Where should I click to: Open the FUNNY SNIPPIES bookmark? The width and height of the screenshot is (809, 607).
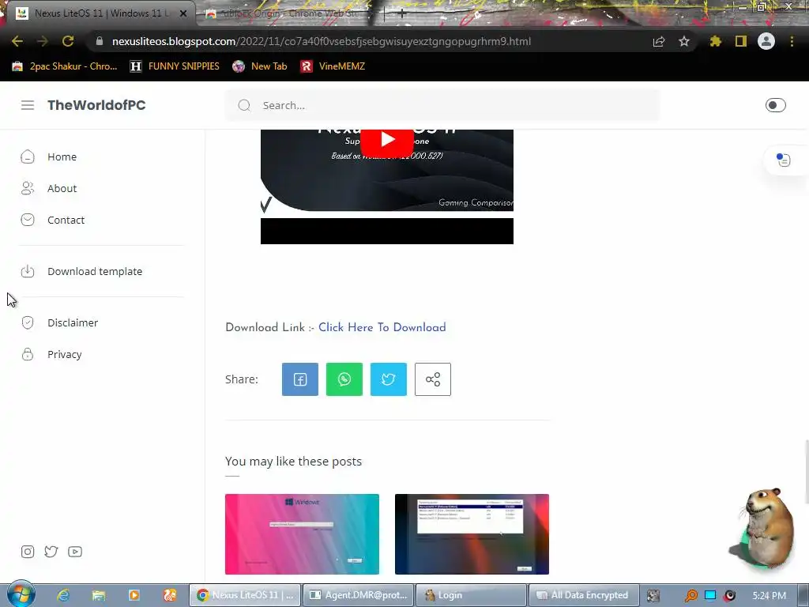coord(175,66)
